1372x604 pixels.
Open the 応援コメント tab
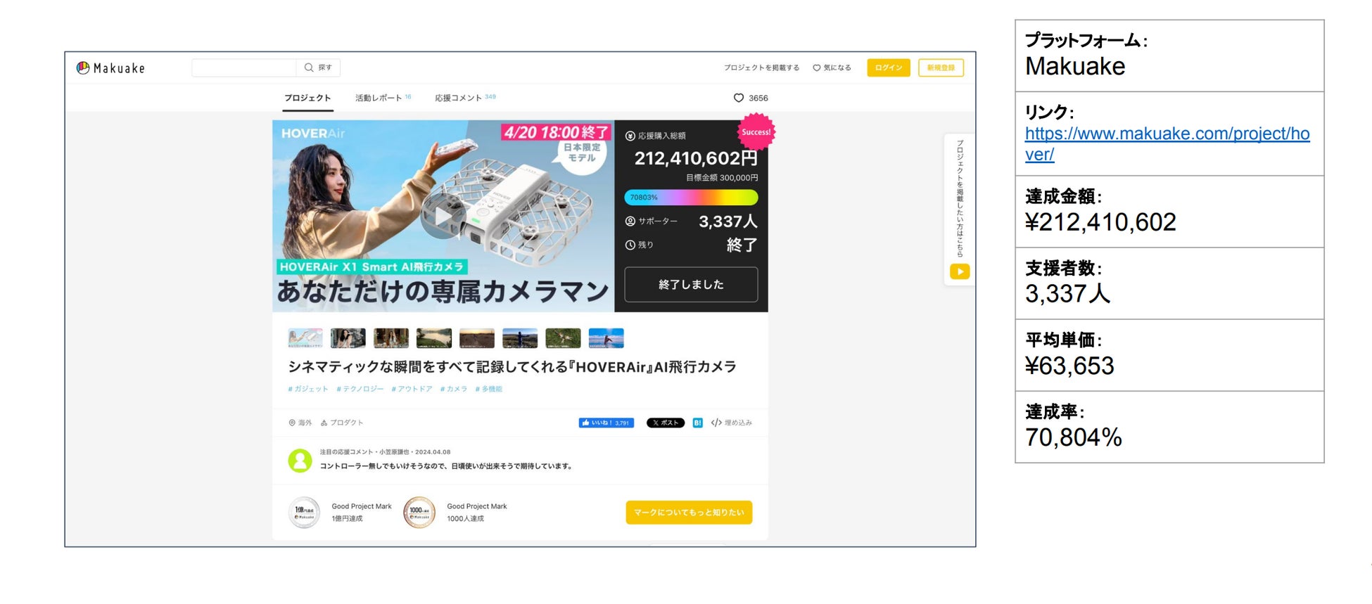pos(465,98)
